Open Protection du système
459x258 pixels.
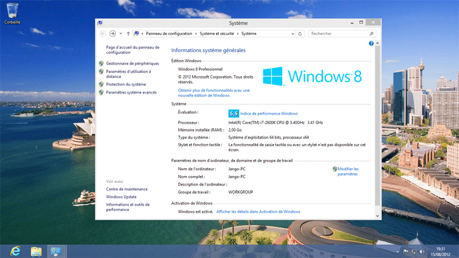tap(126, 84)
